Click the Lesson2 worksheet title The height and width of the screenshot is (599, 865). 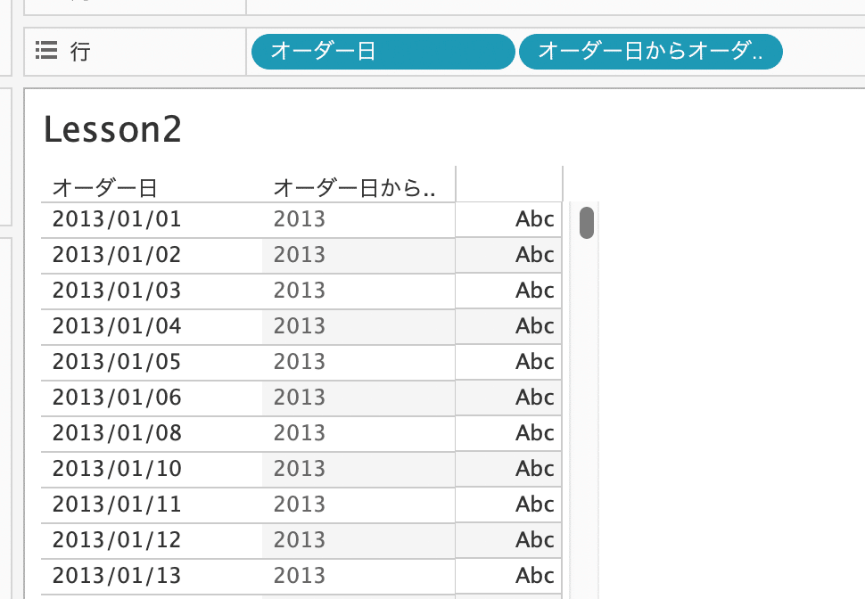coord(112,130)
